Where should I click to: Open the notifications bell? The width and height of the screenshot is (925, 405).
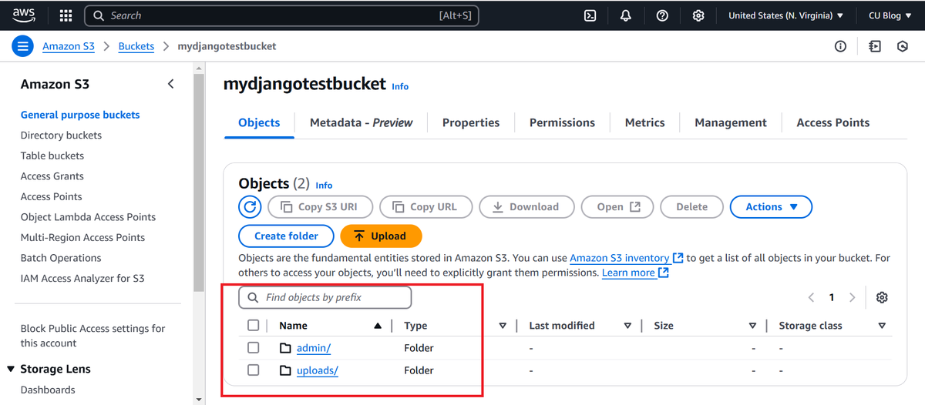coord(626,15)
